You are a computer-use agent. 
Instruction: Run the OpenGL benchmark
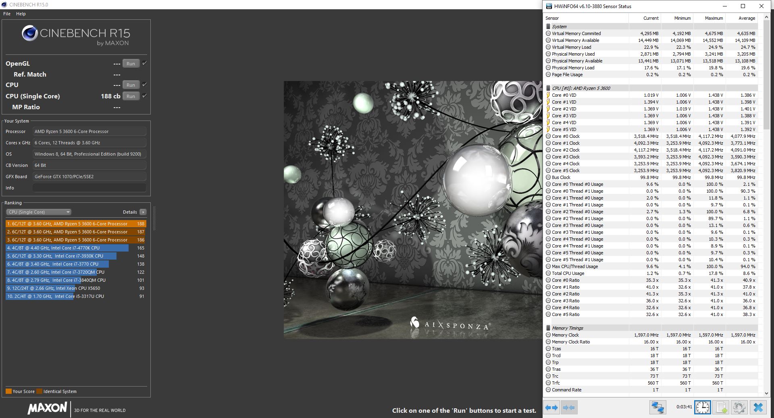pos(131,63)
